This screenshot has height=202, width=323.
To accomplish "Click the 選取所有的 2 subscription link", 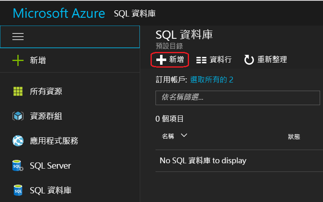I will point(212,80).
